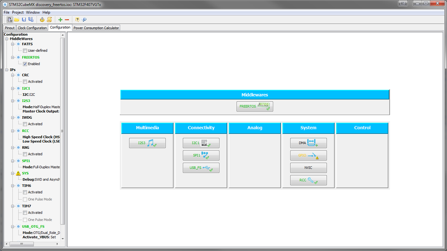447x251 pixels.
Task: Select the Debug:SWD and Asynch row
Action: pos(41,180)
